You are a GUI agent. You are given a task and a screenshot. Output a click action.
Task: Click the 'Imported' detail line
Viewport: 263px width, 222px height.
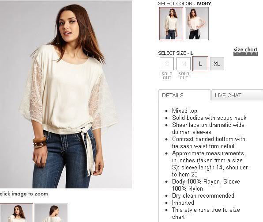[183, 203]
